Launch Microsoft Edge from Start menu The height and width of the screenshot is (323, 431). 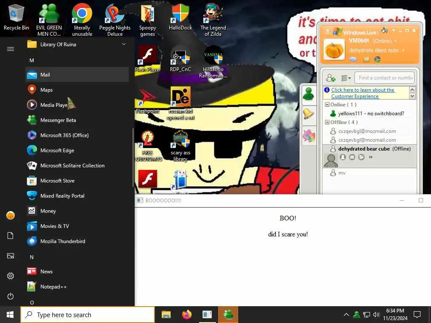tap(77, 150)
